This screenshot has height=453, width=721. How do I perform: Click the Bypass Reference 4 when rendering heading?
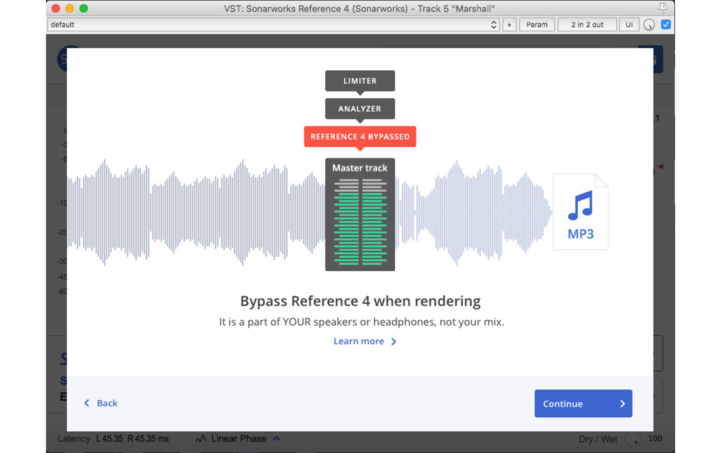[x=360, y=301]
